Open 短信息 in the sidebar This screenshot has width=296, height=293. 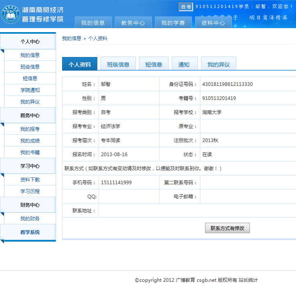[30, 78]
